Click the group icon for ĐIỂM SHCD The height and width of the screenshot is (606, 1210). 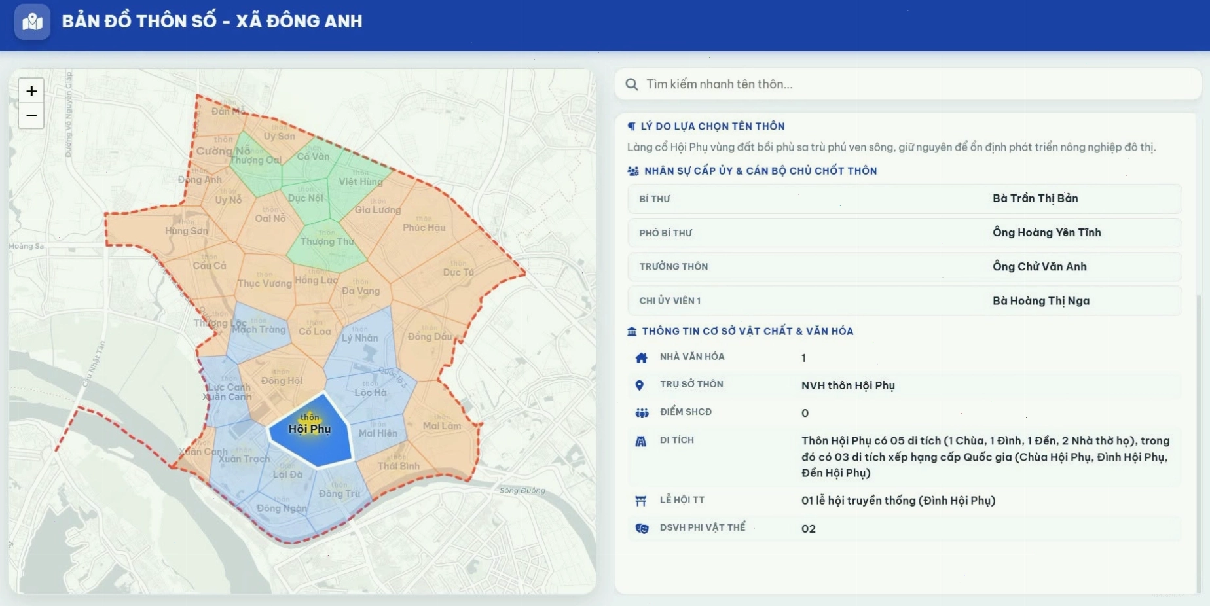[642, 413]
